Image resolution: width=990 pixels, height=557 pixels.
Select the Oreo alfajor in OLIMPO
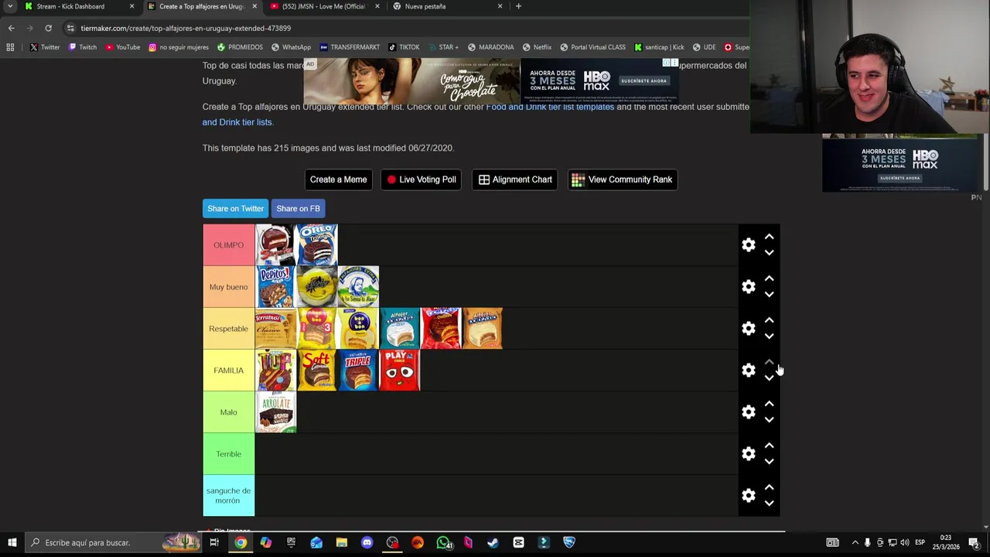click(317, 245)
